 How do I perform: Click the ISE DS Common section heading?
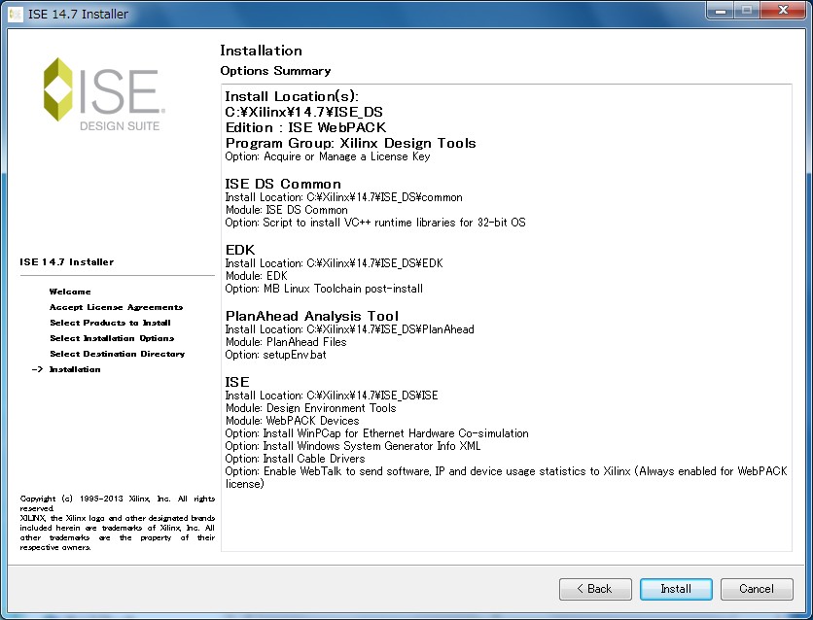click(283, 184)
